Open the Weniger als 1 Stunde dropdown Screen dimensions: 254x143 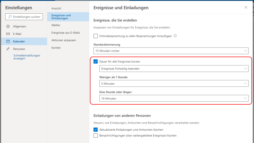point(174,84)
